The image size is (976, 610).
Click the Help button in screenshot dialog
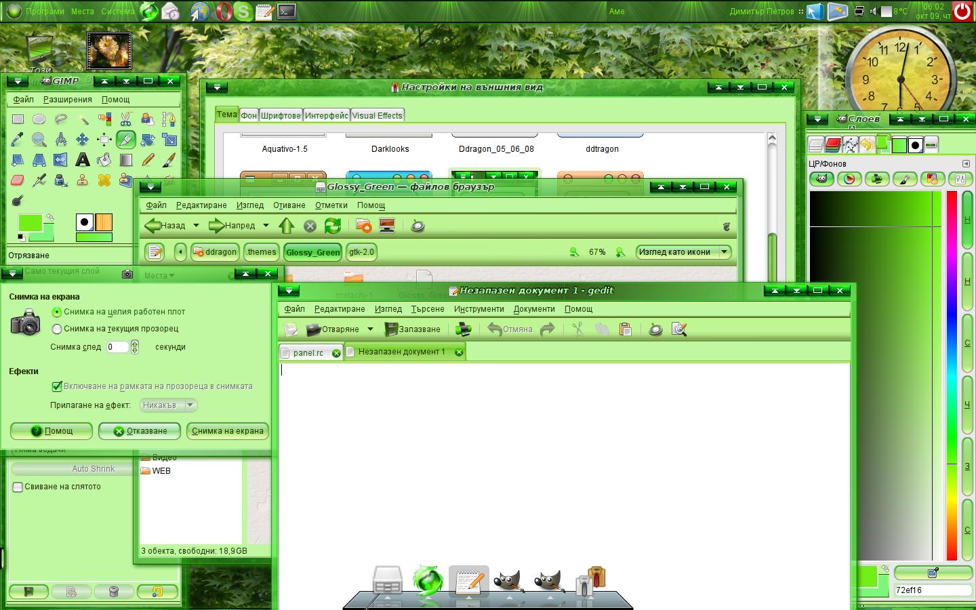[52, 431]
